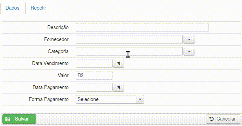This screenshot has height=126, width=242.
Task: Expand the Fornecedor dropdown arrow
Action: (189, 39)
